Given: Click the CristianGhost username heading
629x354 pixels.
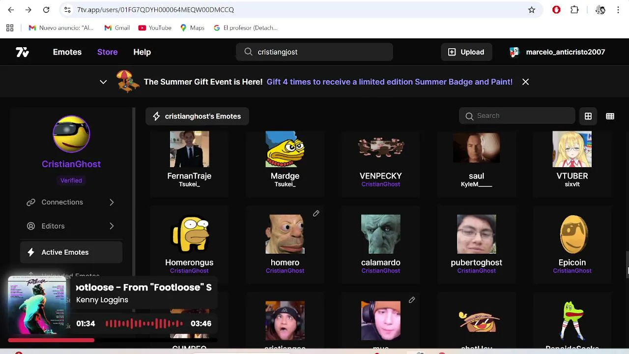Looking at the screenshot, I should (71, 164).
